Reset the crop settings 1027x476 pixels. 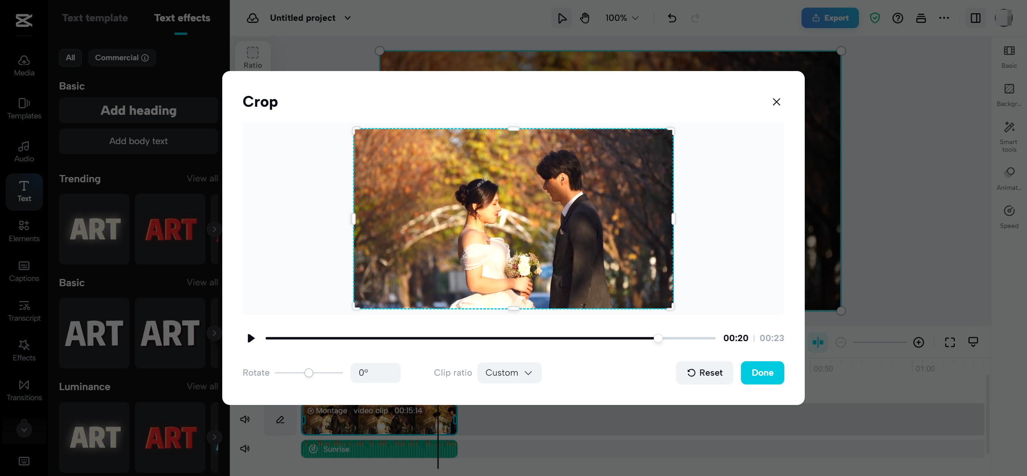[704, 372]
